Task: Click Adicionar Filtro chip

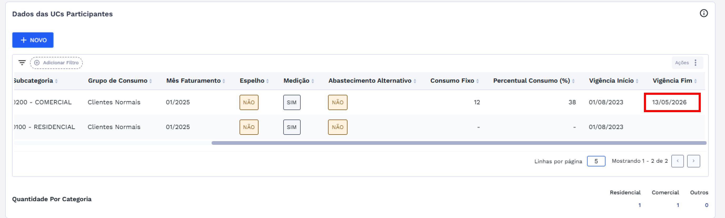Action: (56, 63)
